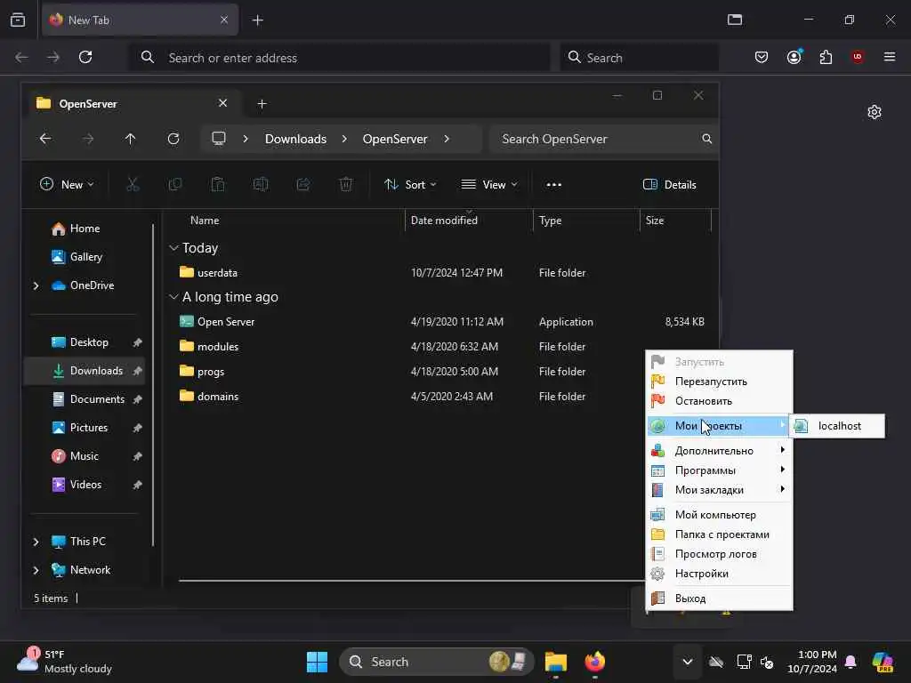Open the Windows Start menu

click(318, 662)
